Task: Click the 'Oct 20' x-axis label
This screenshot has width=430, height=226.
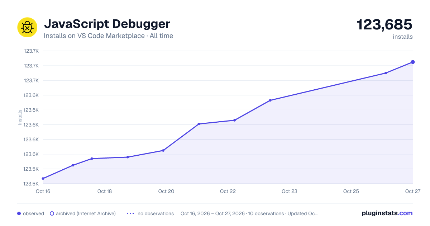Action: [166, 191]
